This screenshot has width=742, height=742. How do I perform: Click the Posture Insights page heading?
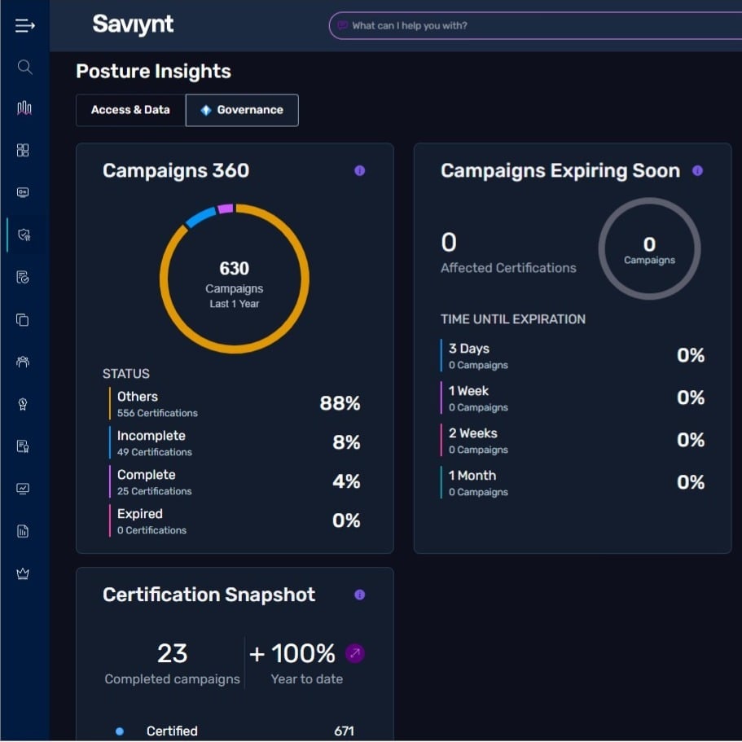tap(153, 72)
